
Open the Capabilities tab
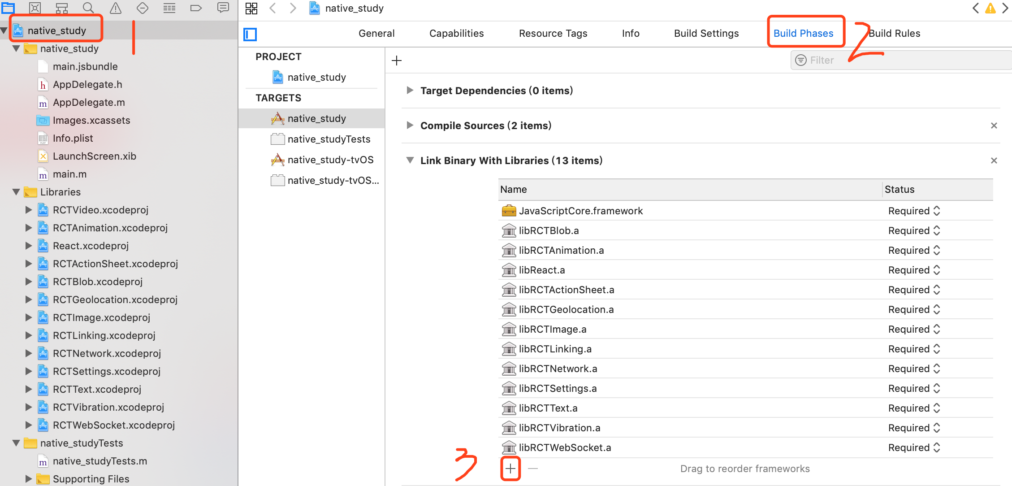[x=456, y=33]
